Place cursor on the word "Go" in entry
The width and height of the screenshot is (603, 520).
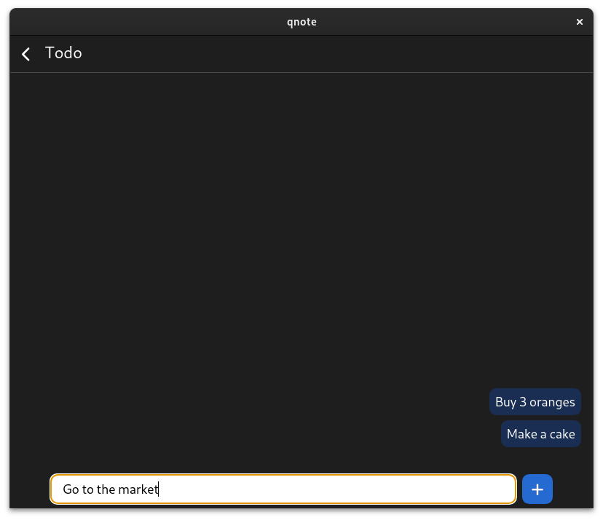pos(71,489)
